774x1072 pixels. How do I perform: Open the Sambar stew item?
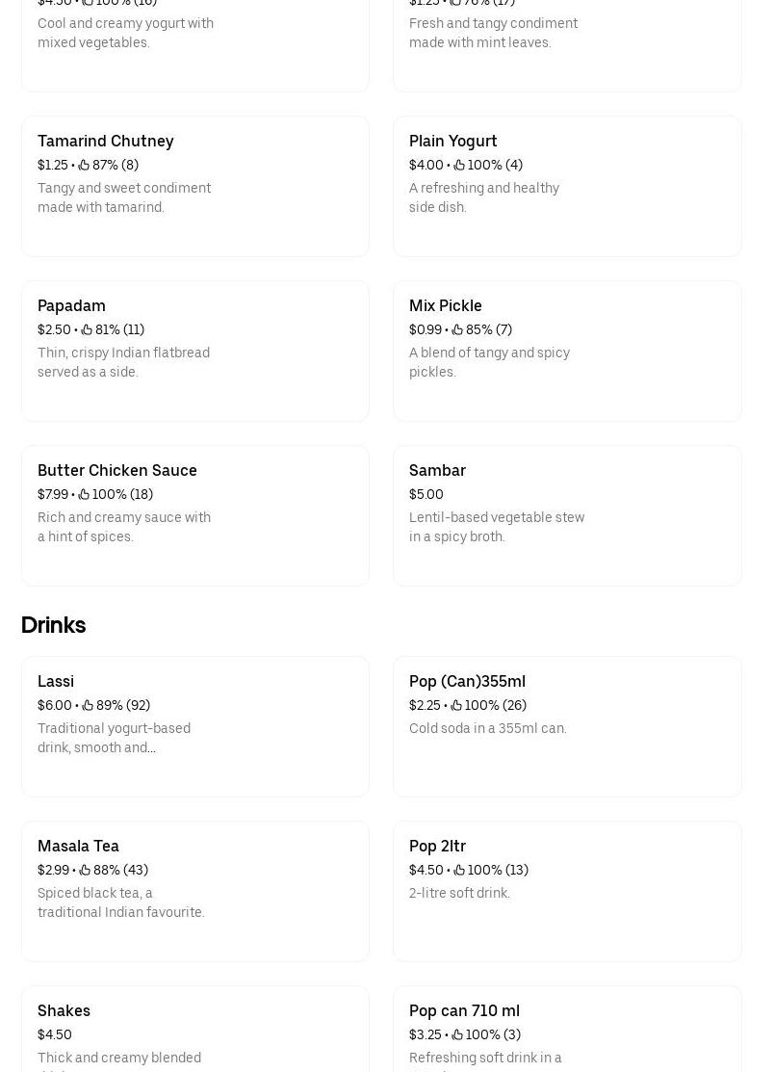[567, 515]
